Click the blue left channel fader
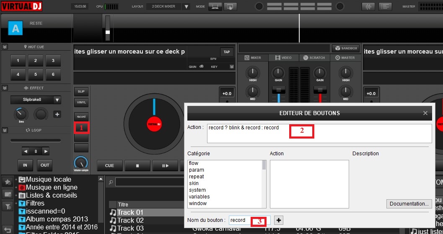Image resolution: width=443 pixels, height=234 pixels. point(279,90)
